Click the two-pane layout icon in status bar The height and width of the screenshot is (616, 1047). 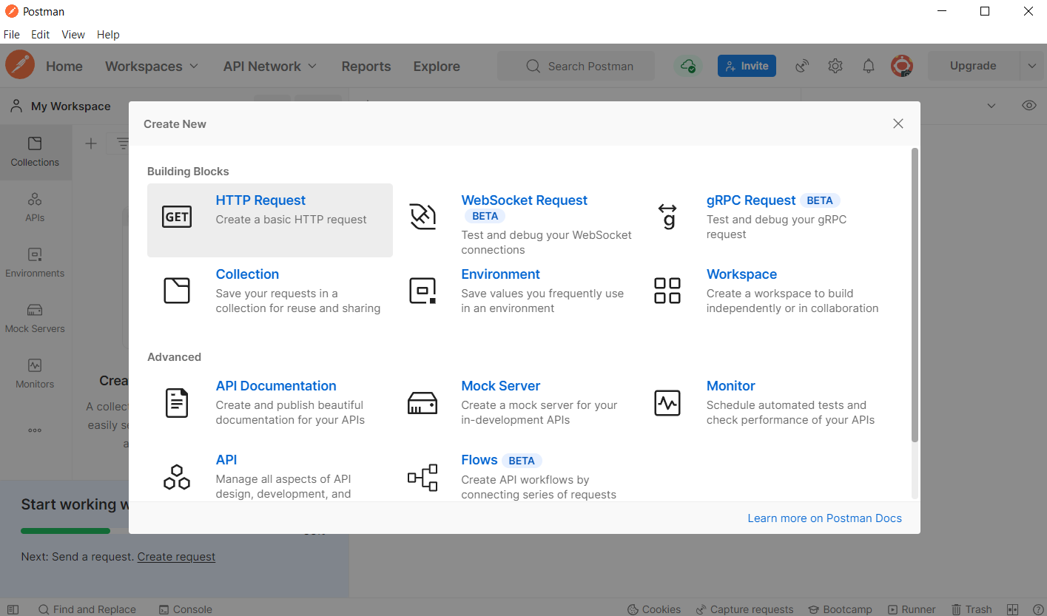click(x=1013, y=609)
